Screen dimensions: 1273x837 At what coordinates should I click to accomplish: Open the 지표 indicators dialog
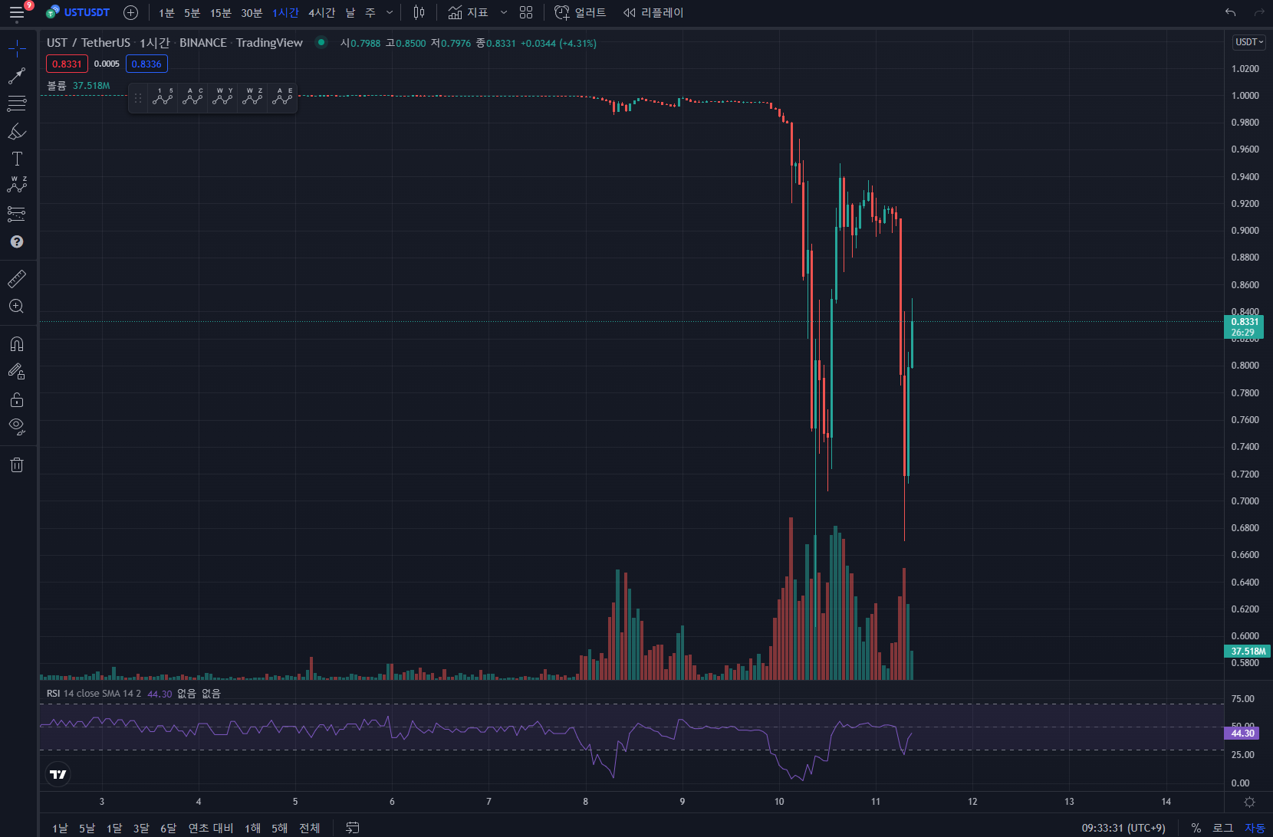(469, 12)
